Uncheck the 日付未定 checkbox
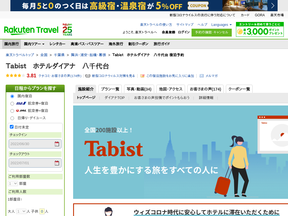 (x=12, y=127)
